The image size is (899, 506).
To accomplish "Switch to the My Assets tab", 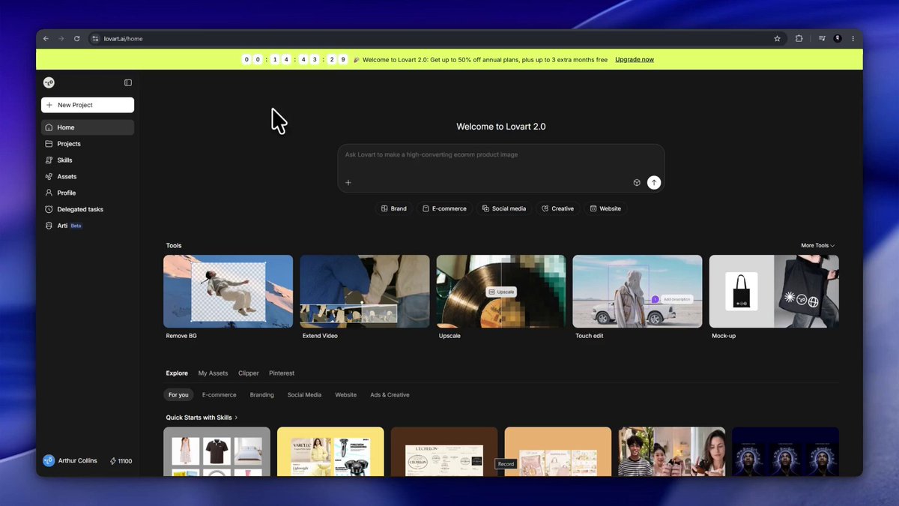I will coord(213,373).
